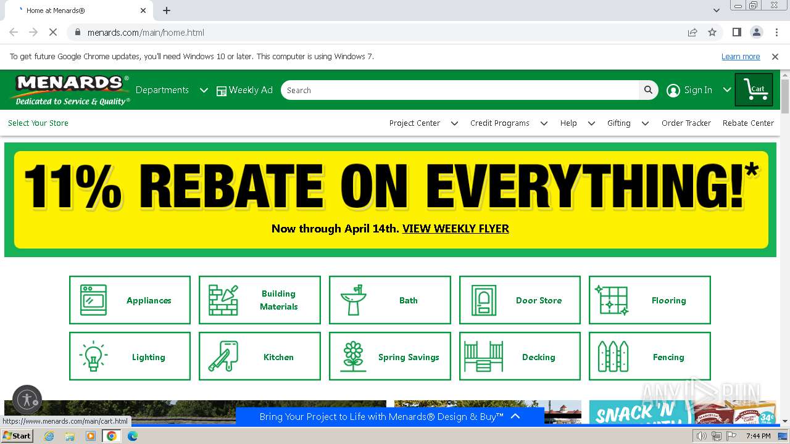Screen dimensions: 790x444
Task: Click the 11% Rebate on Everything banner
Action: 391,200
